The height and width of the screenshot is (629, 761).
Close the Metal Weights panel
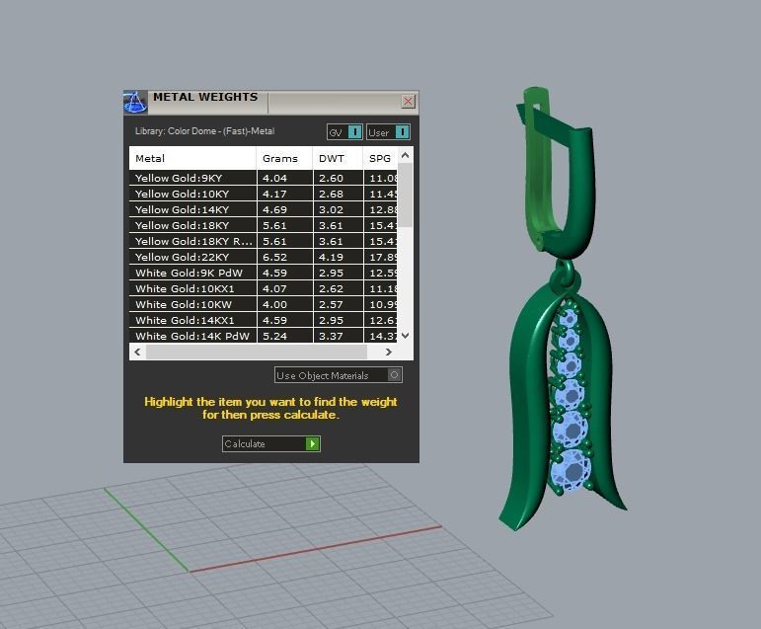(409, 101)
